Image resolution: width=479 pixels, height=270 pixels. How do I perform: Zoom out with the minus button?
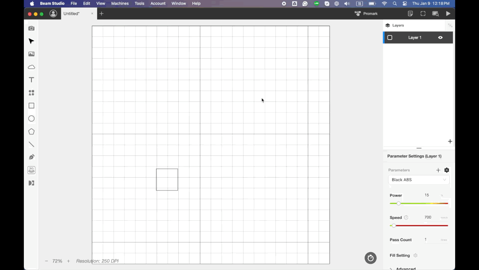click(47, 261)
